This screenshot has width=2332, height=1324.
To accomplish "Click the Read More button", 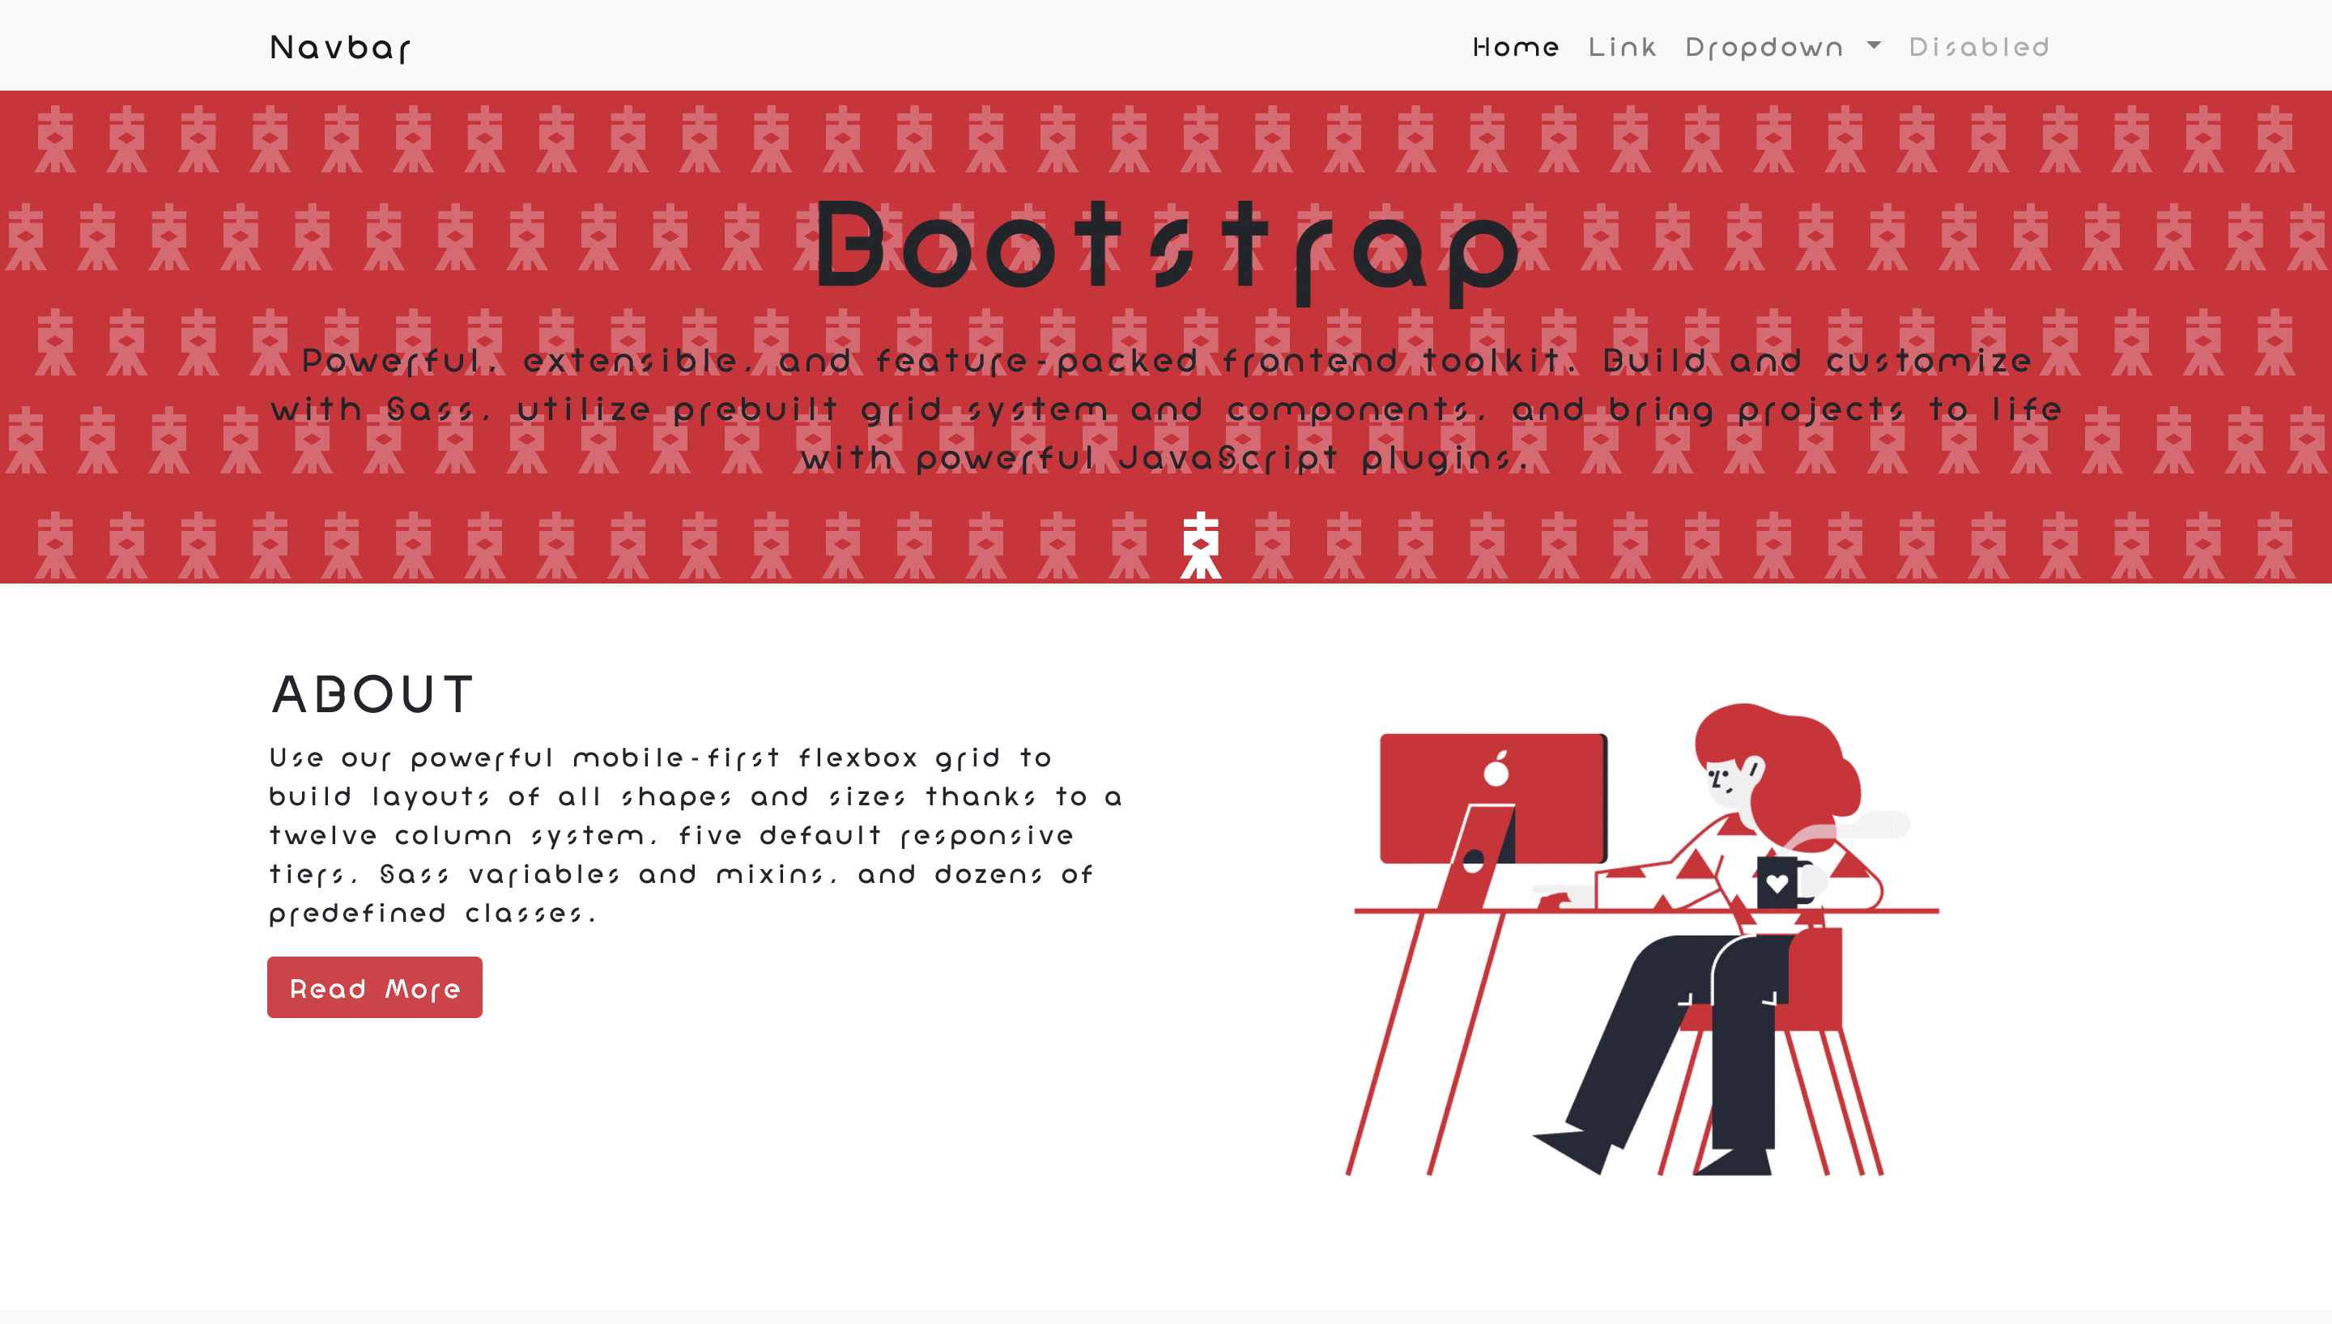I will click(x=375, y=987).
